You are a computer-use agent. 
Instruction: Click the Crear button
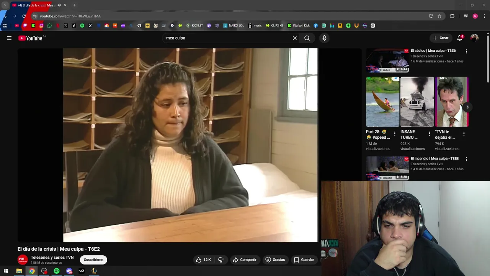tap(440, 38)
